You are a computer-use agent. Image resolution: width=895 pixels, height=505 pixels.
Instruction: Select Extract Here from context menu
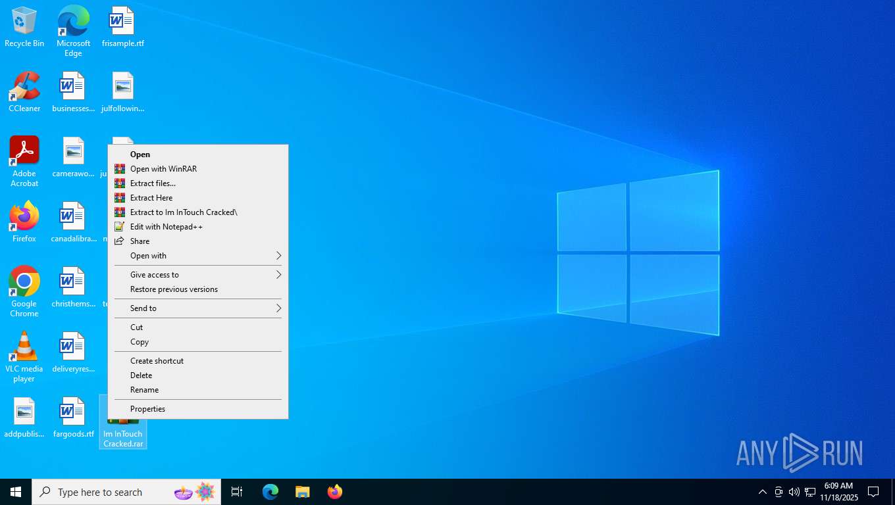click(x=198, y=198)
